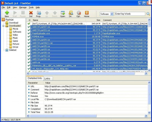152x122 pixels.
Task: Click detail pane horizontal scrollbar thumb
Action: click(x=63, y=116)
